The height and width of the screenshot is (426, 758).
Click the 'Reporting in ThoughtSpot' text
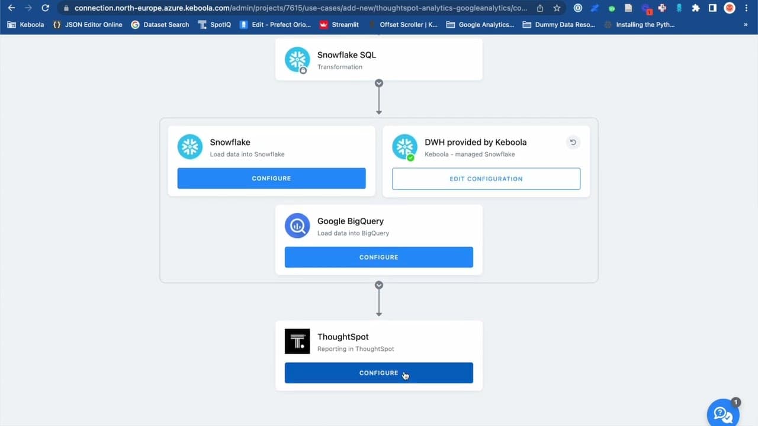coord(356,349)
